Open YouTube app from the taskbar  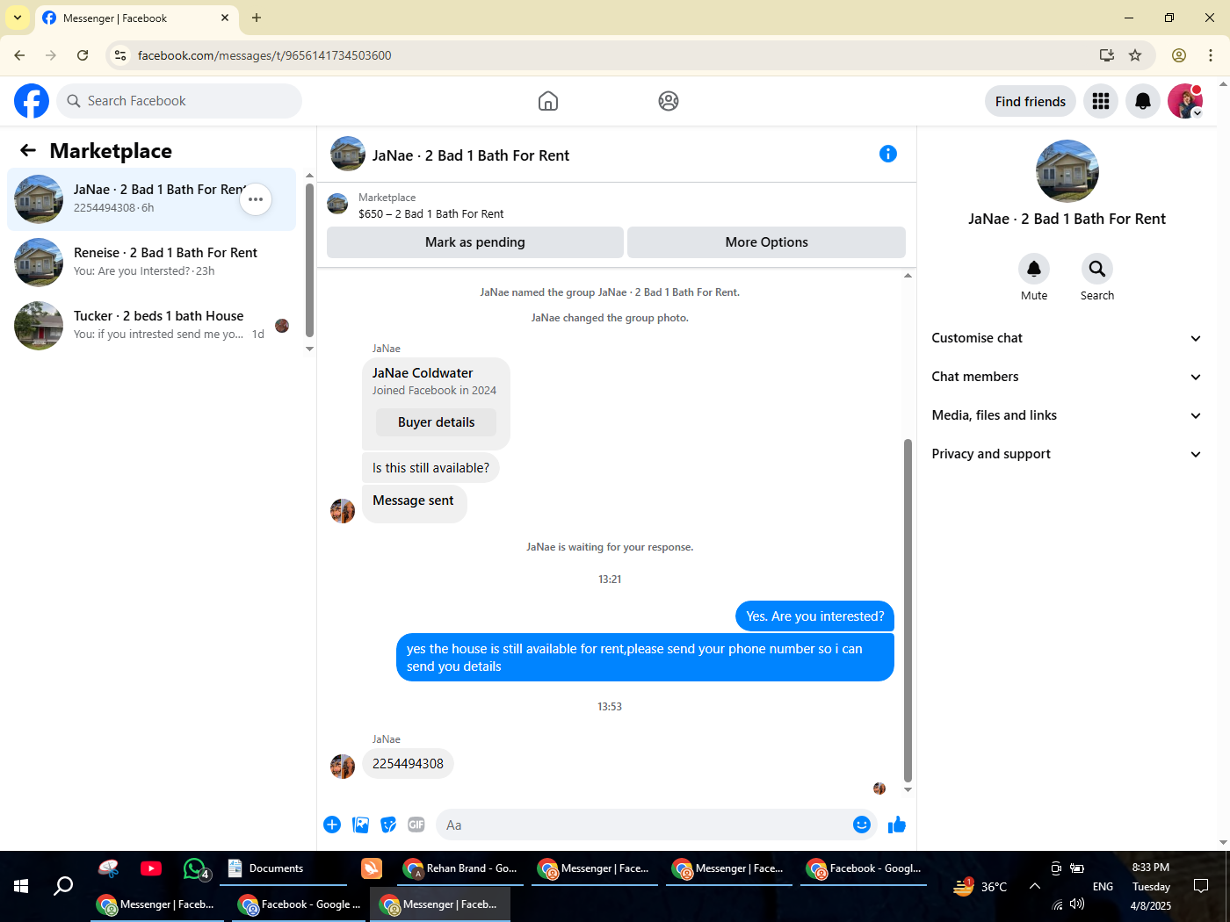tap(151, 868)
